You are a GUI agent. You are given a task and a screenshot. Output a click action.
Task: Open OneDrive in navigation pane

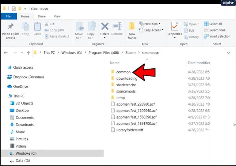(x=21, y=86)
